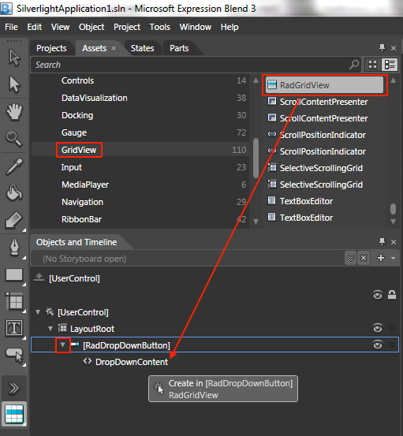Click the RadGridView tool at toolbox bottom
The image size is (403, 436).
tap(14, 414)
